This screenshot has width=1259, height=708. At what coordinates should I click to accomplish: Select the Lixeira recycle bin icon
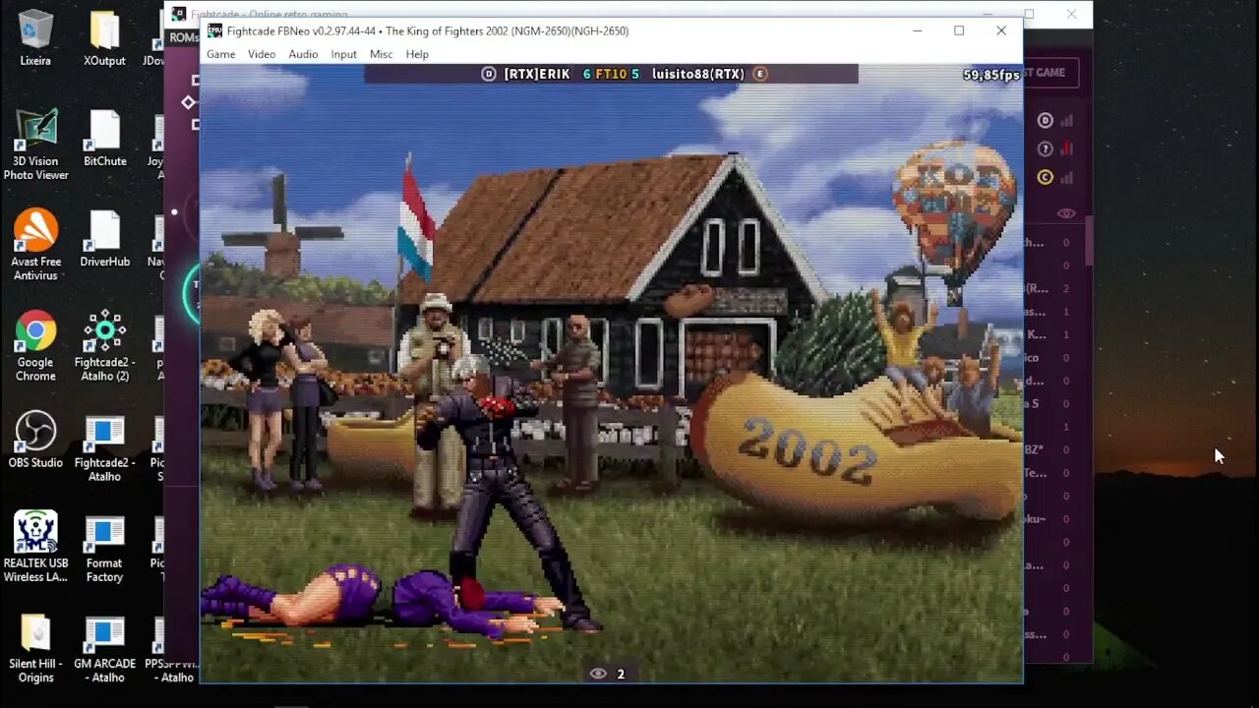[35, 38]
